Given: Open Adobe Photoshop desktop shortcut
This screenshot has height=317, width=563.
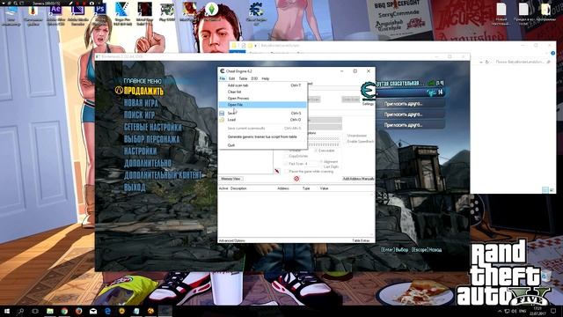Looking at the screenshot, I should click(x=100, y=14).
